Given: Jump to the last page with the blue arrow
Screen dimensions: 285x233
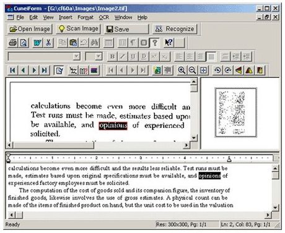Looking at the screenshot, I should pos(45,70).
